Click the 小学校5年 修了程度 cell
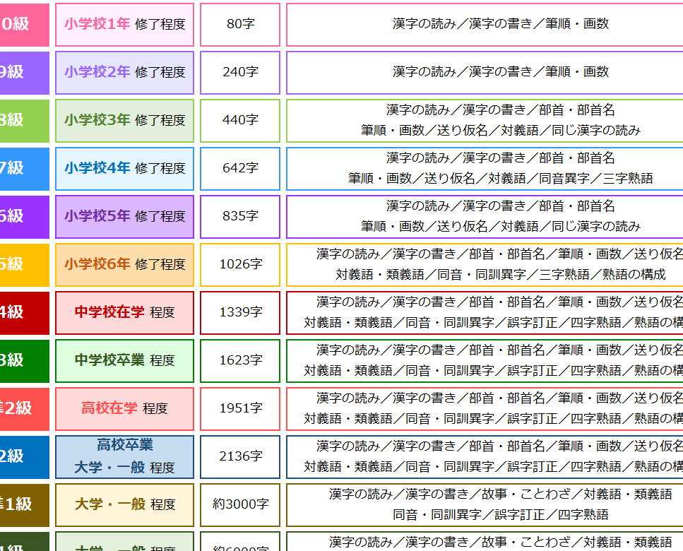The width and height of the screenshot is (683, 551). point(124,216)
